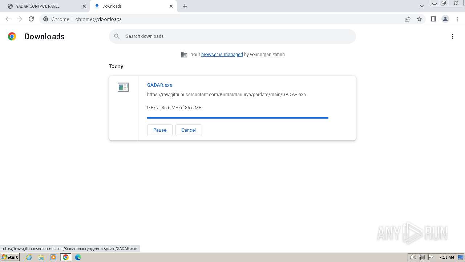Go forward one page

[x=20, y=19]
